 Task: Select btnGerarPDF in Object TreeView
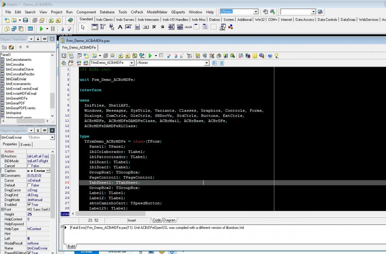click(15, 103)
